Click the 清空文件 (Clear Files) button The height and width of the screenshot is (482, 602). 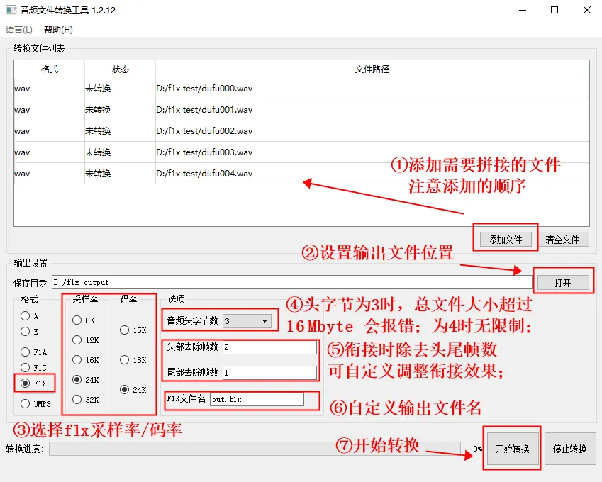(x=564, y=240)
